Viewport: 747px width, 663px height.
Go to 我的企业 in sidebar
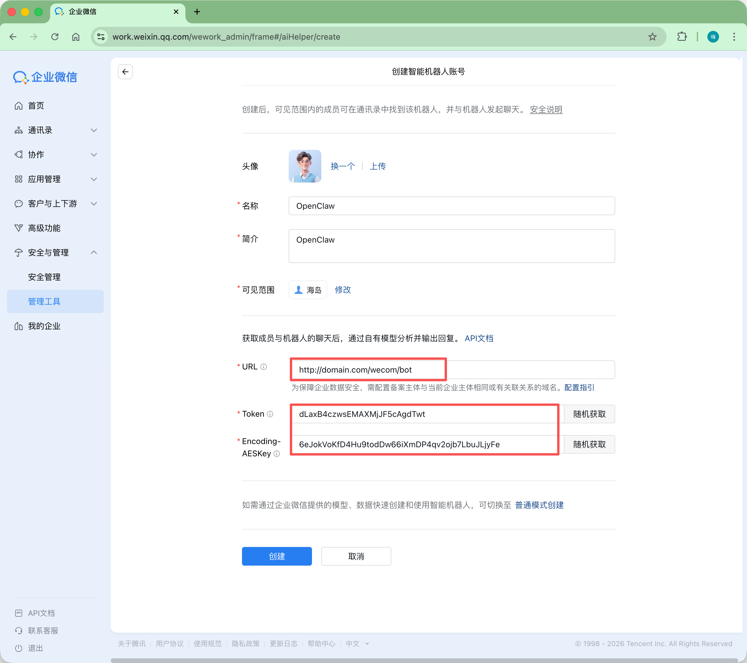(44, 326)
